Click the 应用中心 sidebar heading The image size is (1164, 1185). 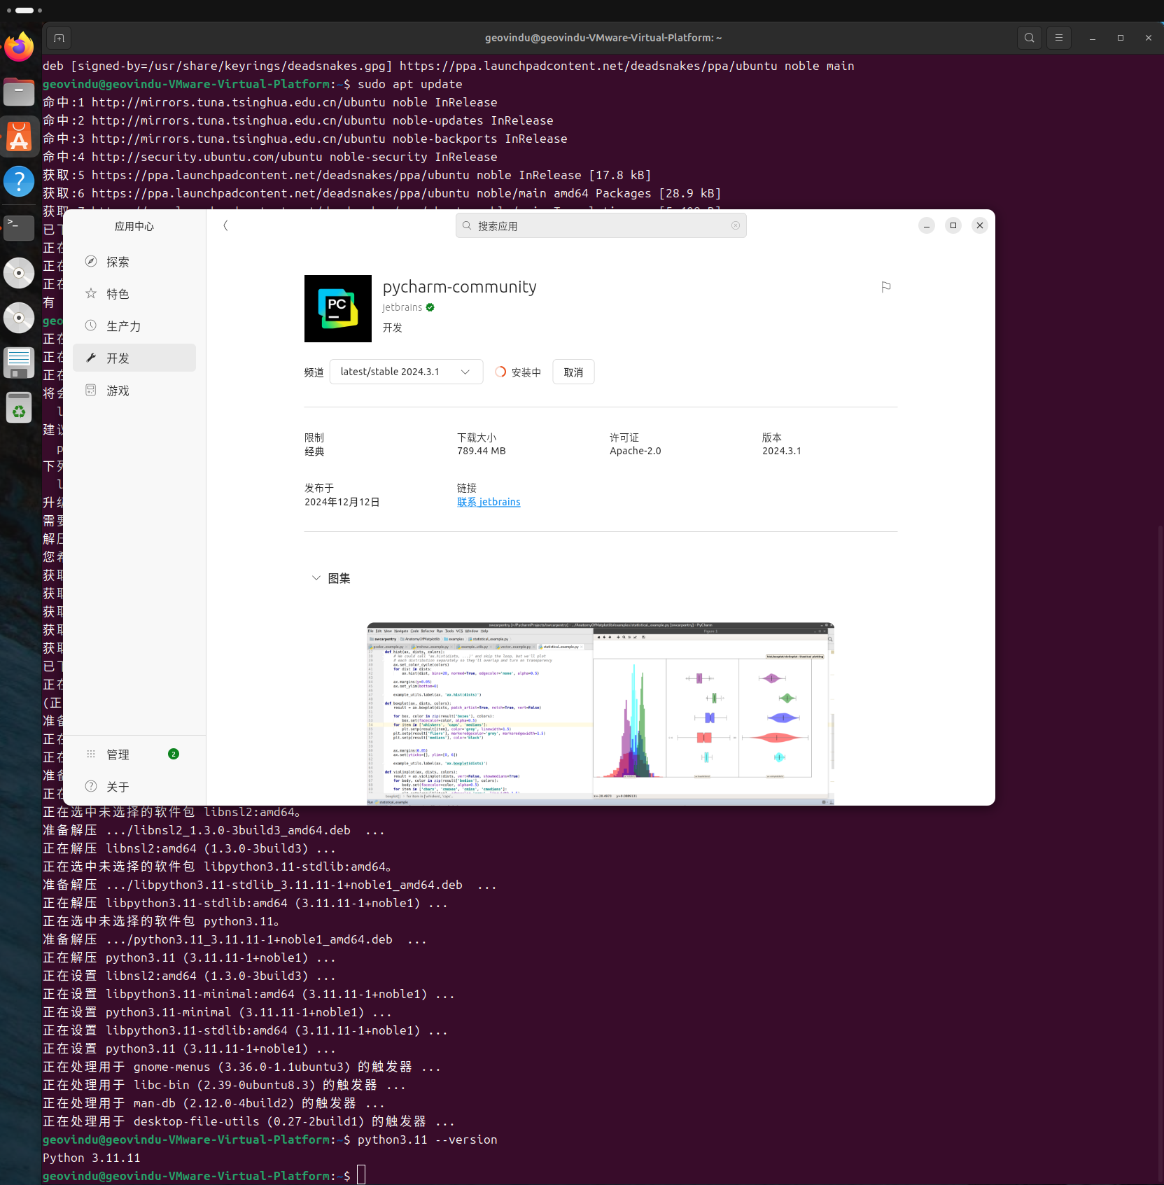[134, 226]
